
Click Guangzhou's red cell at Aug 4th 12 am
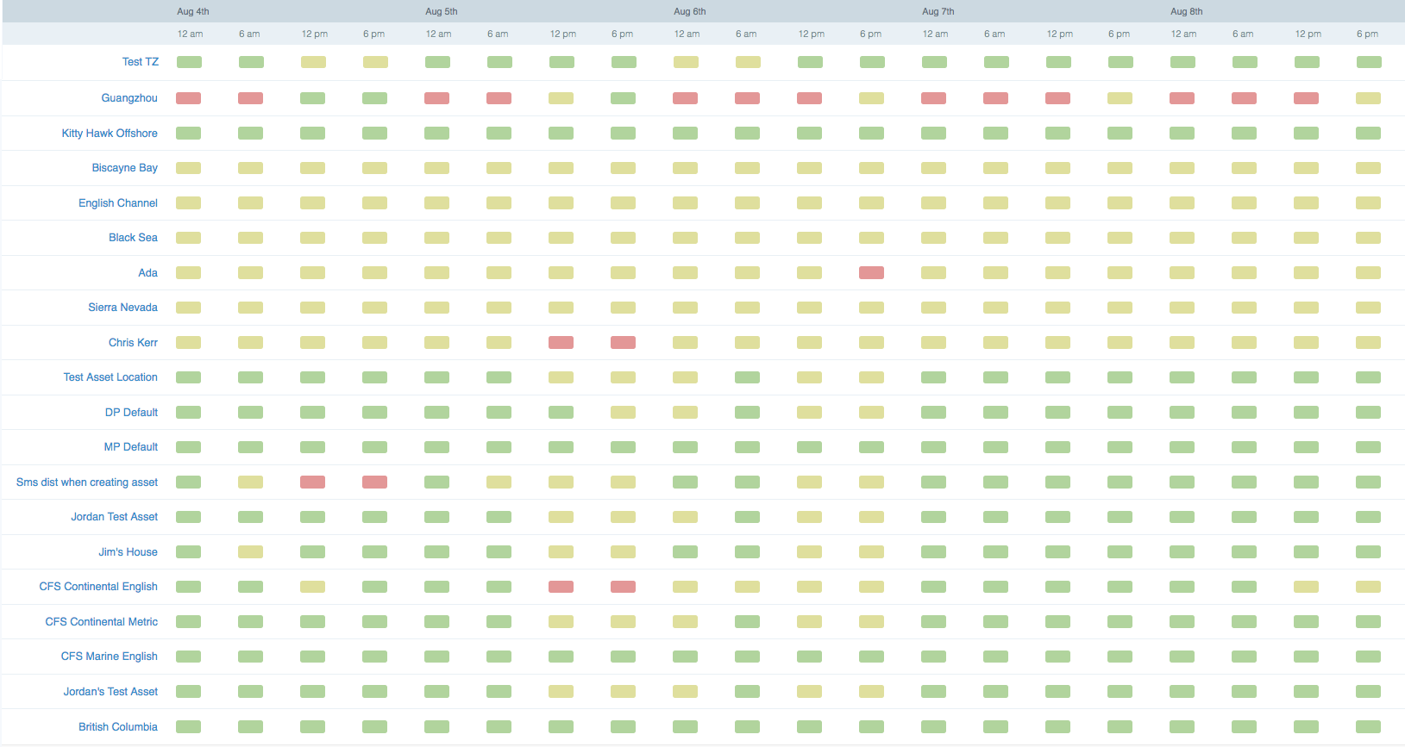click(x=188, y=98)
